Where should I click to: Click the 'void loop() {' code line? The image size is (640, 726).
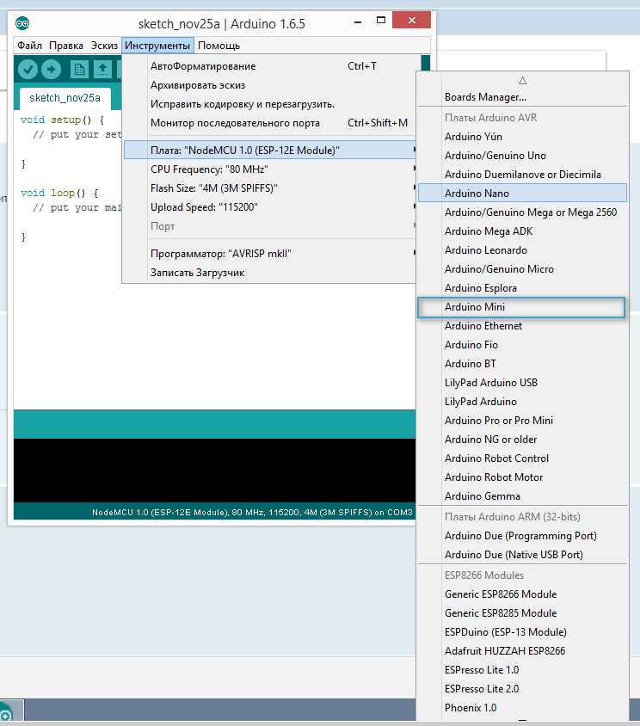59,193
